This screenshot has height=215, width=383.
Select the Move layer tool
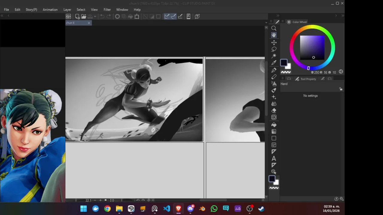pos(274,42)
